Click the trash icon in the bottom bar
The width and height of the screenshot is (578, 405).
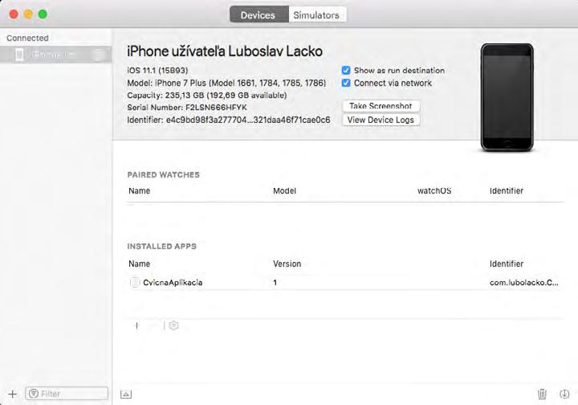click(542, 394)
